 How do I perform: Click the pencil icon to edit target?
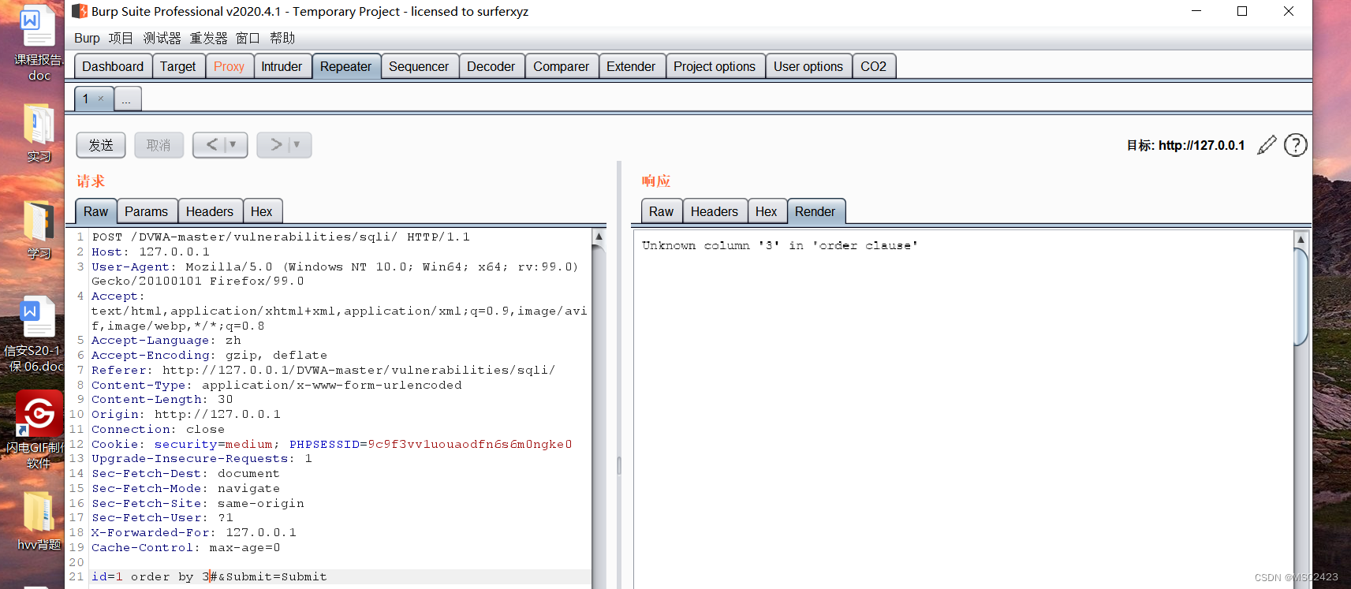pos(1267,145)
